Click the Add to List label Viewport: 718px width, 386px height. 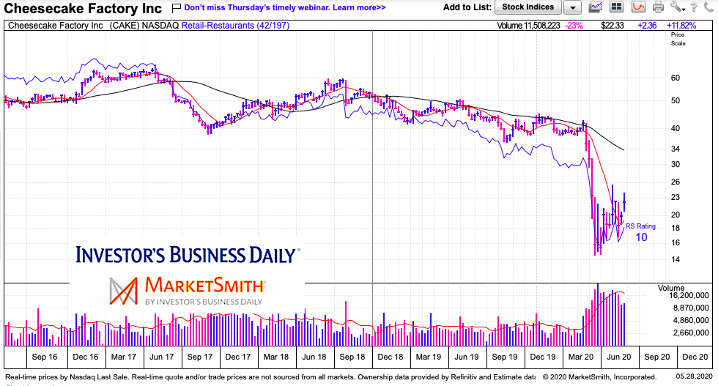(x=467, y=7)
